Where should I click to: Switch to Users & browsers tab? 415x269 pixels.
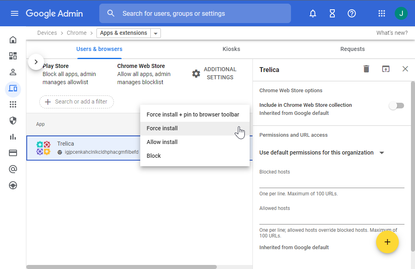click(99, 49)
